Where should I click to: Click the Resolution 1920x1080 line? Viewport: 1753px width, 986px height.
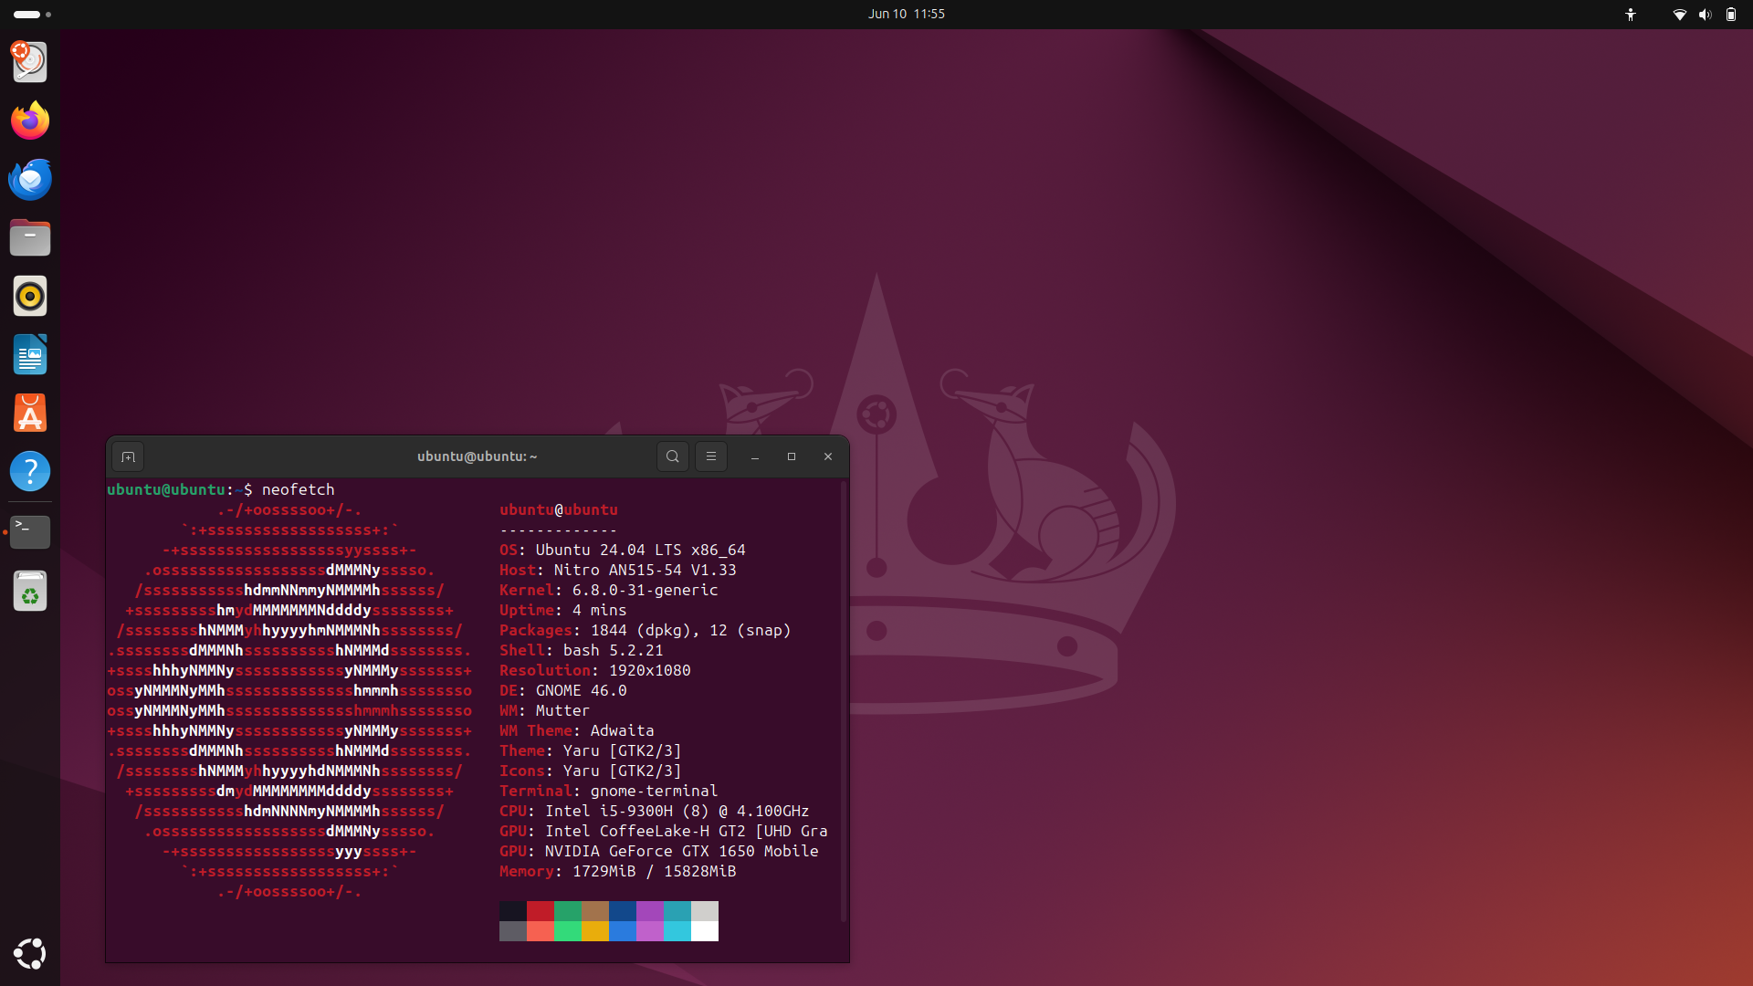(x=595, y=670)
